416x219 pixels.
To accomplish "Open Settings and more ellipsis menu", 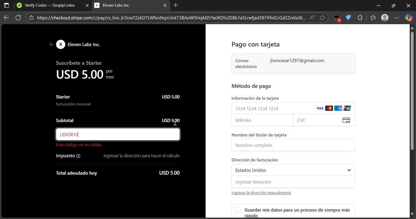I will 397,18.
